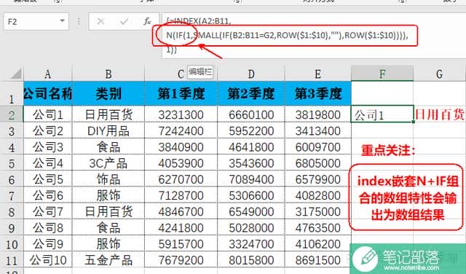466x274 pixels.
Task: Select cell G2 with 日用百货
Action: (440, 114)
